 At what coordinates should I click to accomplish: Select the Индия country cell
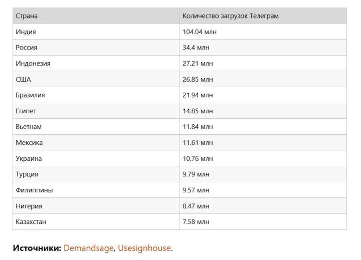[x=26, y=32]
